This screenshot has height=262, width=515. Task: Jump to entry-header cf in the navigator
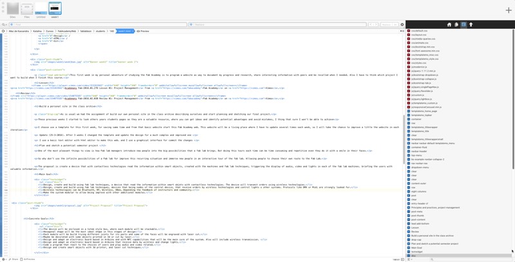pyautogui.click(x=420, y=203)
